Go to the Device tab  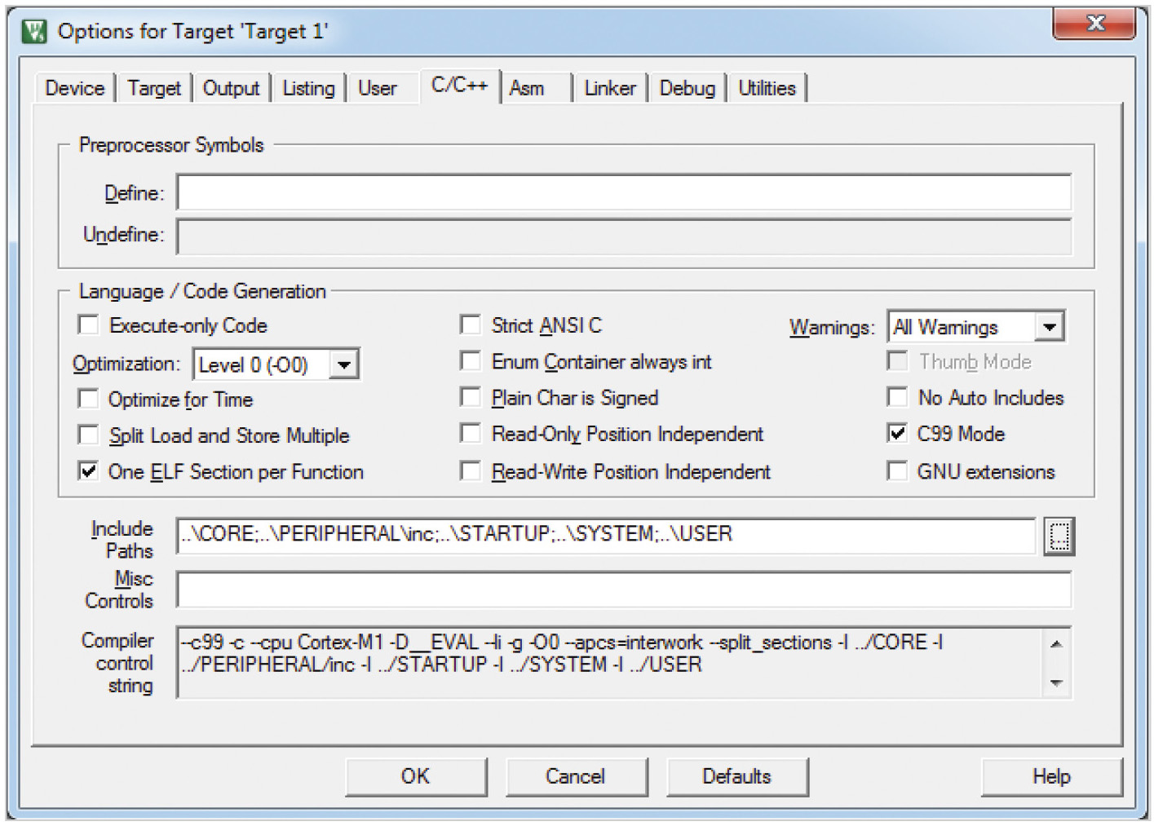click(74, 88)
